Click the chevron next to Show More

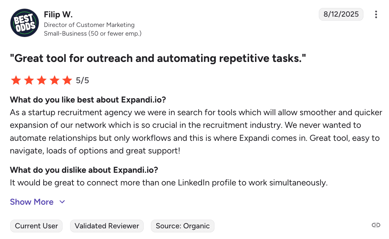click(62, 202)
